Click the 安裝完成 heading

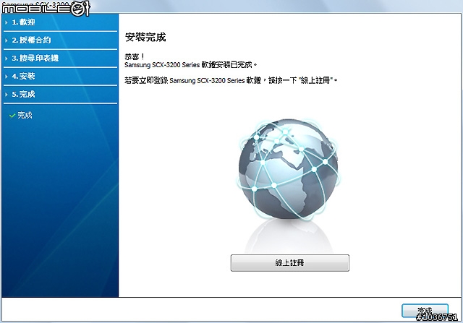click(x=145, y=38)
